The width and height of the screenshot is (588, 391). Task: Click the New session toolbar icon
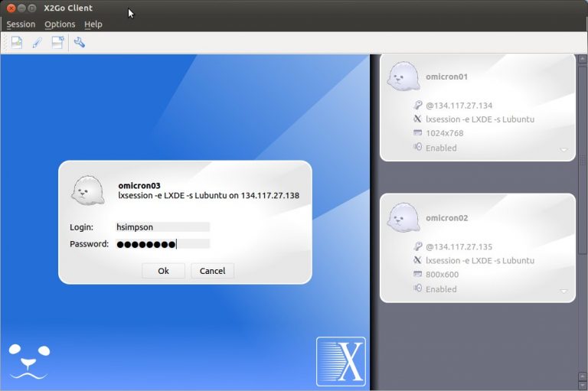pos(17,43)
